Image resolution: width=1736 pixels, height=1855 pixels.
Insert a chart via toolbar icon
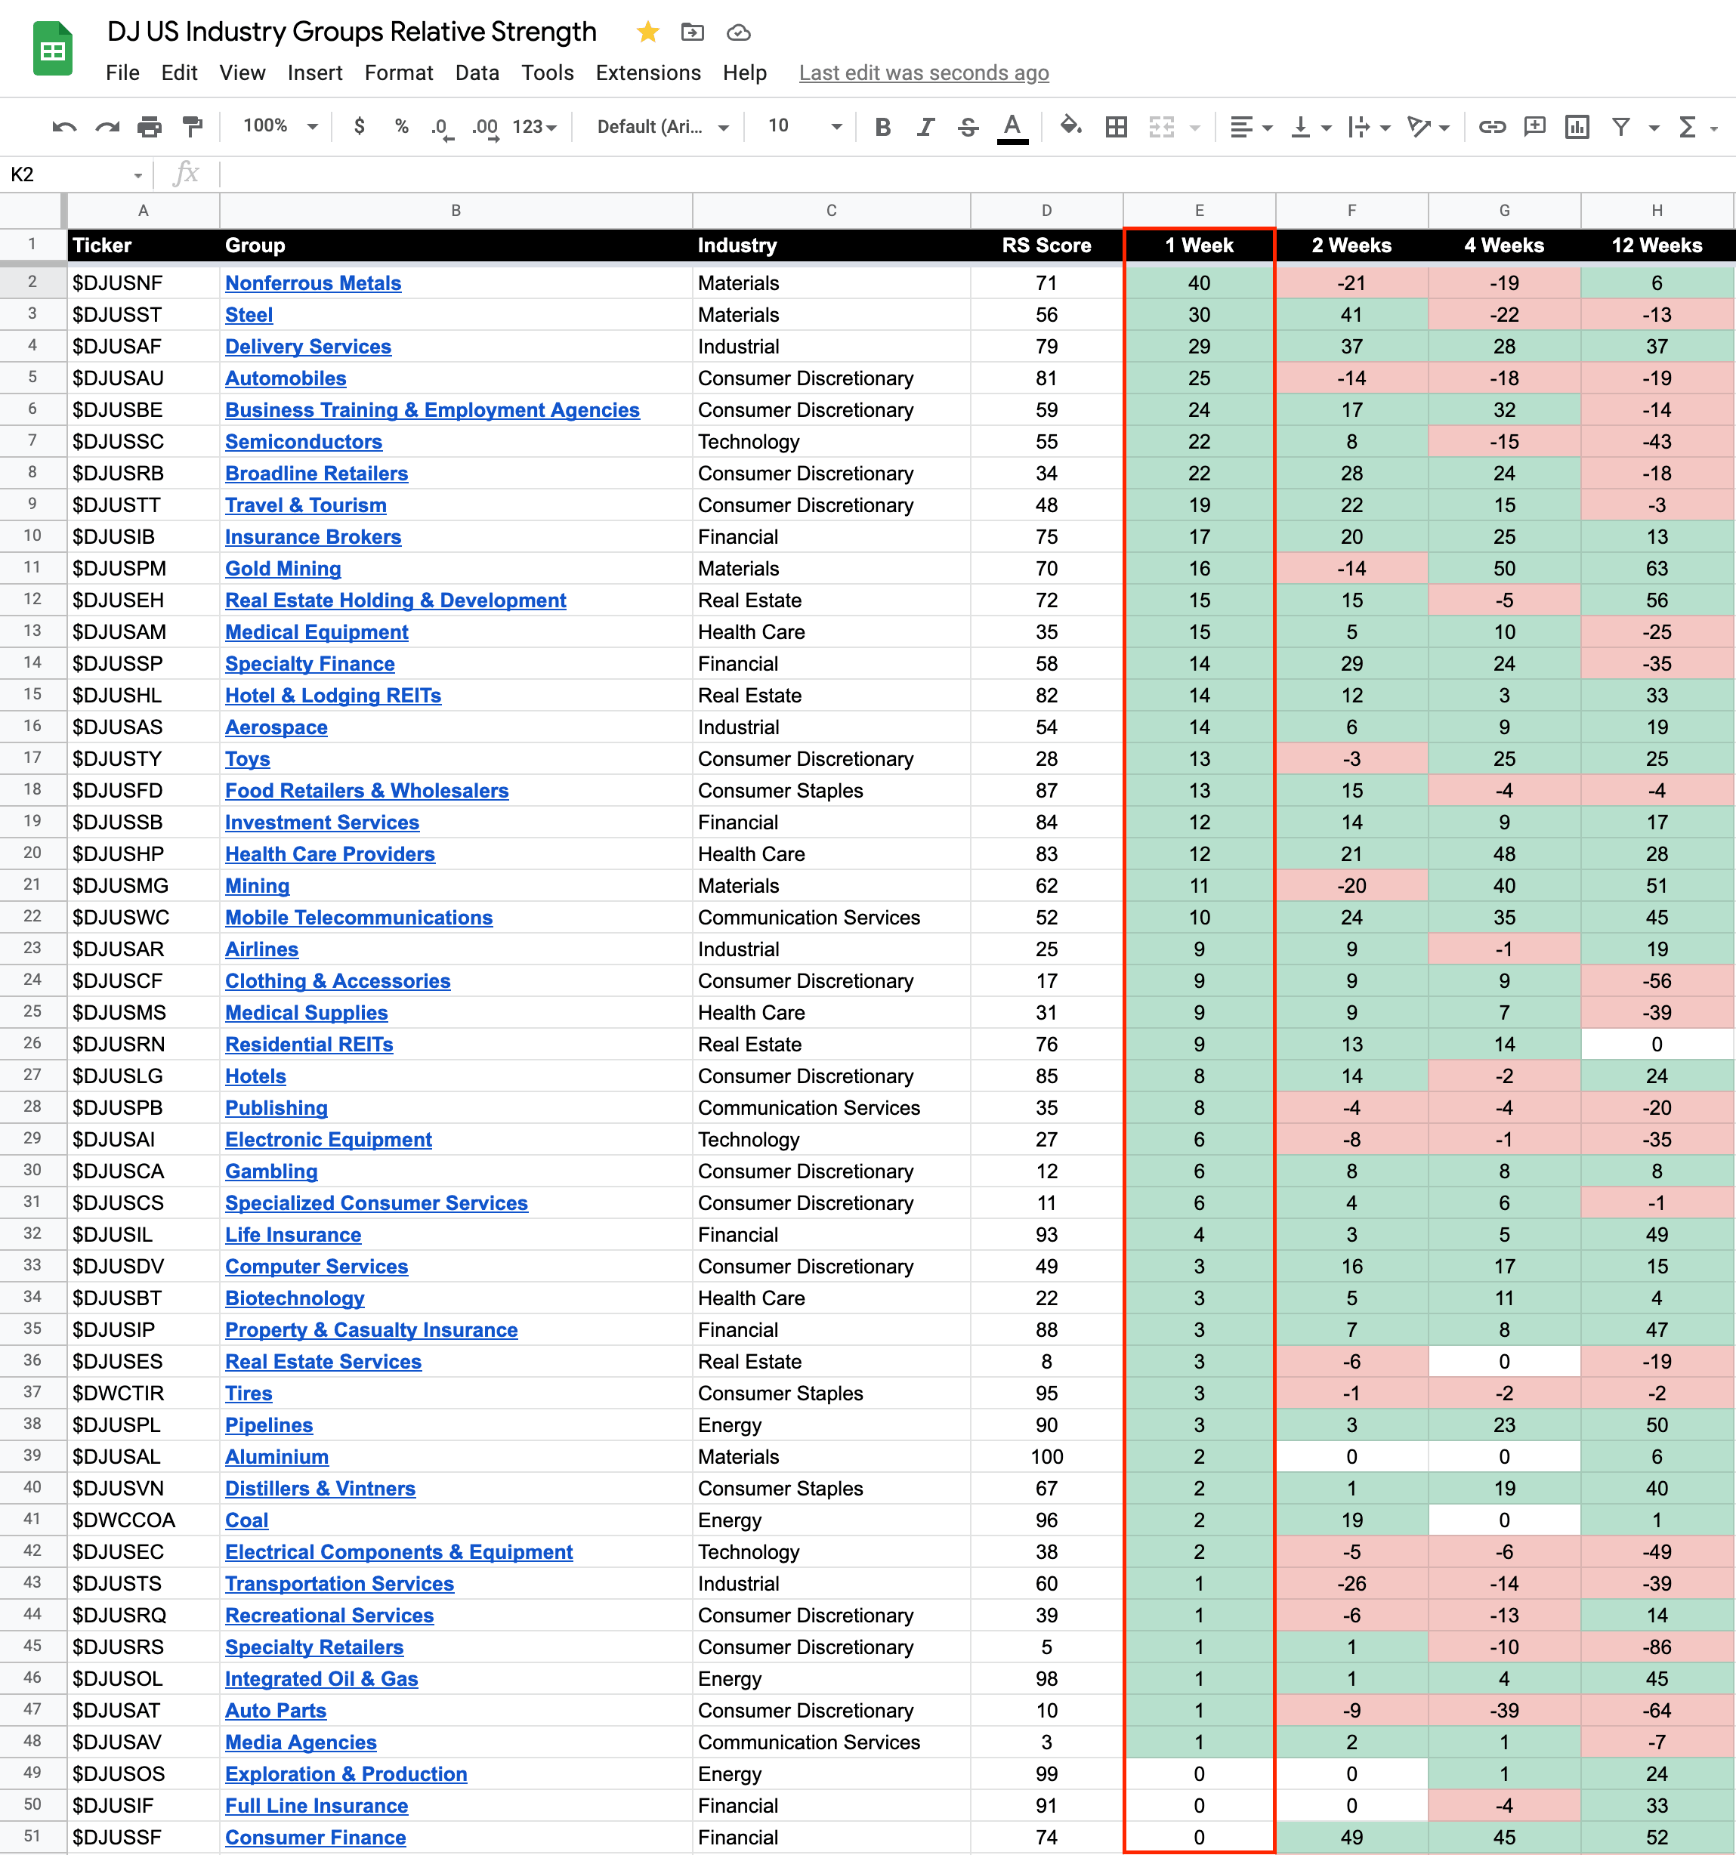click(1577, 127)
